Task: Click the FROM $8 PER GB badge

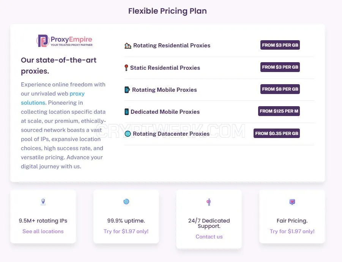Action: (x=280, y=89)
